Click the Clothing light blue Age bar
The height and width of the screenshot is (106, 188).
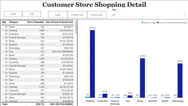88,97
